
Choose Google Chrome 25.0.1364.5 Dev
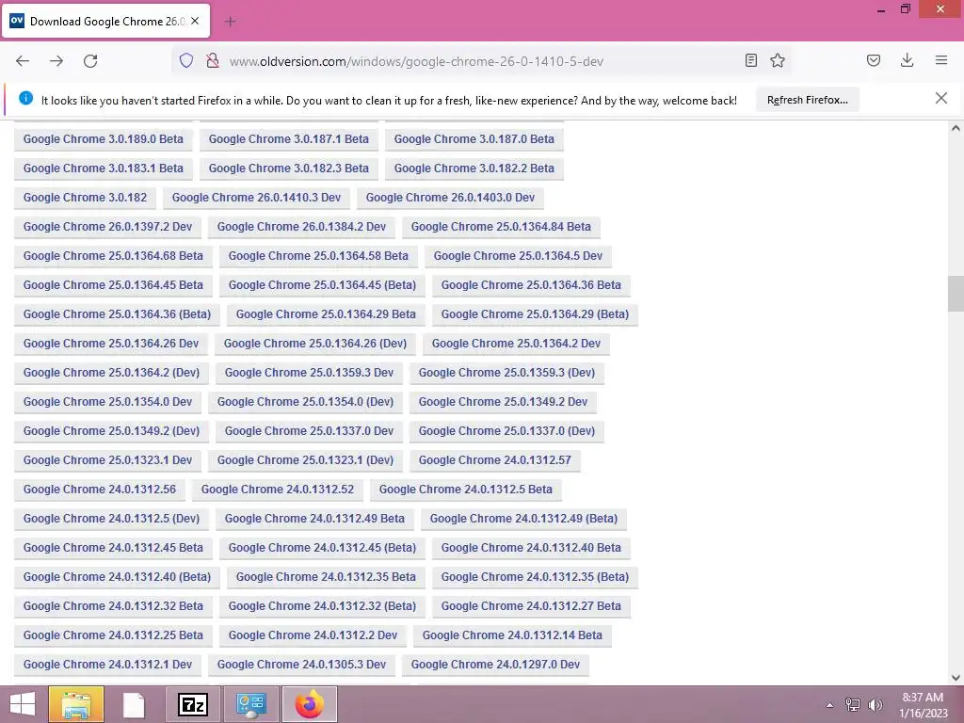(518, 256)
